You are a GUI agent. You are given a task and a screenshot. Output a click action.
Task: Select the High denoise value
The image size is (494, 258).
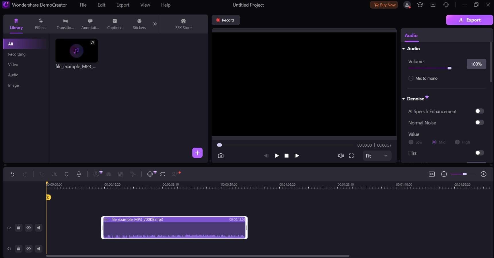click(x=457, y=142)
